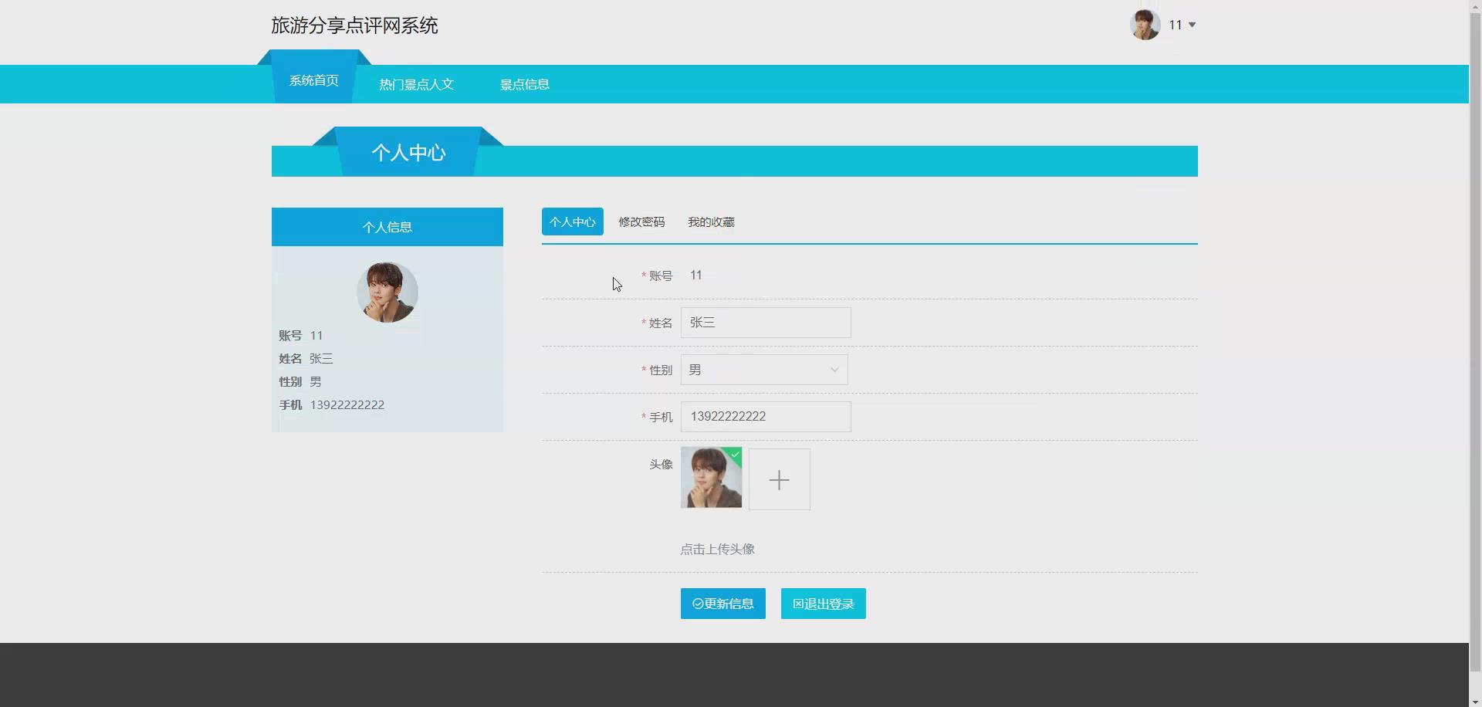Open 热门景点人文 navigation item
Viewport: 1482px width, 707px height.
(x=416, y=84)
